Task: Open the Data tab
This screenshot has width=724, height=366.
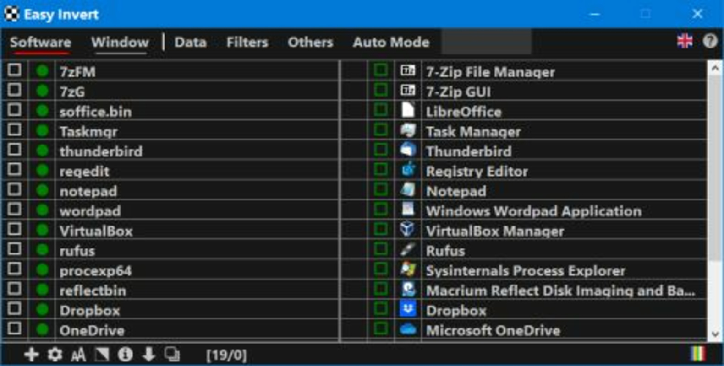Action: pyautogui.click(x=190, y=42)
